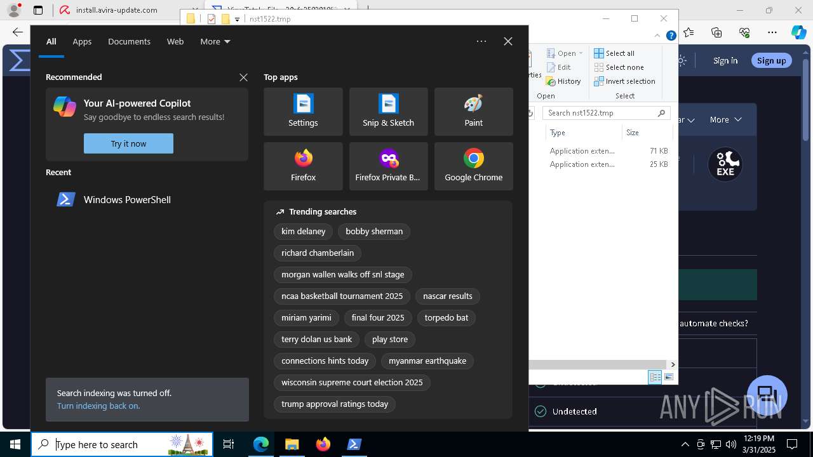
Task: Search trending torpedo bat
Action: point(447,317)
